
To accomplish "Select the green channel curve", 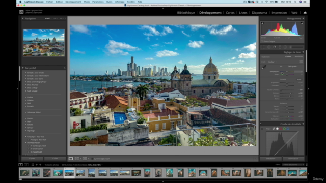I will [284, 129].
